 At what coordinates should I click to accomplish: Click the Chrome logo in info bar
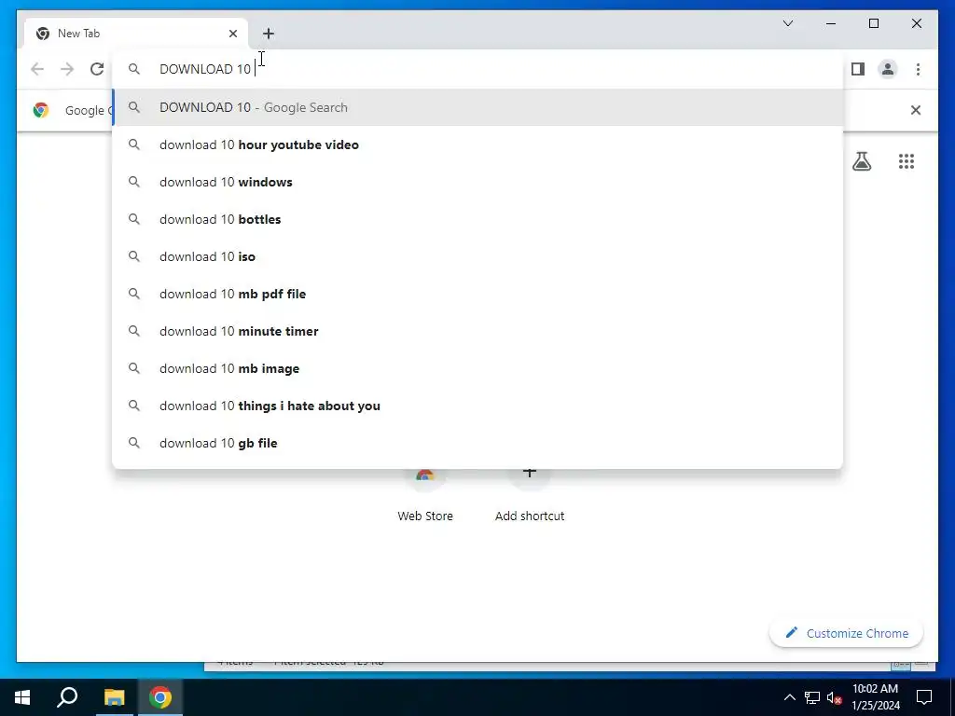pos(41,110)
